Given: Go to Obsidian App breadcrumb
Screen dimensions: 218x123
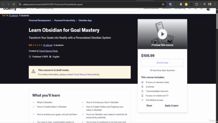Looking at the screenshot, I should (x=85, y=20).
